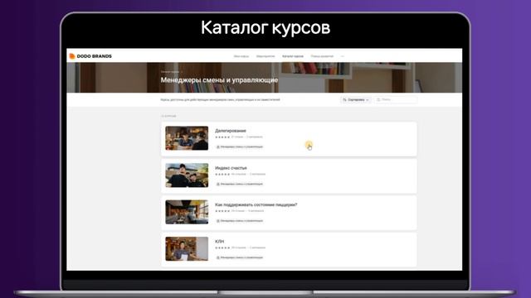Click the star rating of 'Как поддерживать состояние пиццерии?'
Screen dimensions: 531x298
pos(222,211)
